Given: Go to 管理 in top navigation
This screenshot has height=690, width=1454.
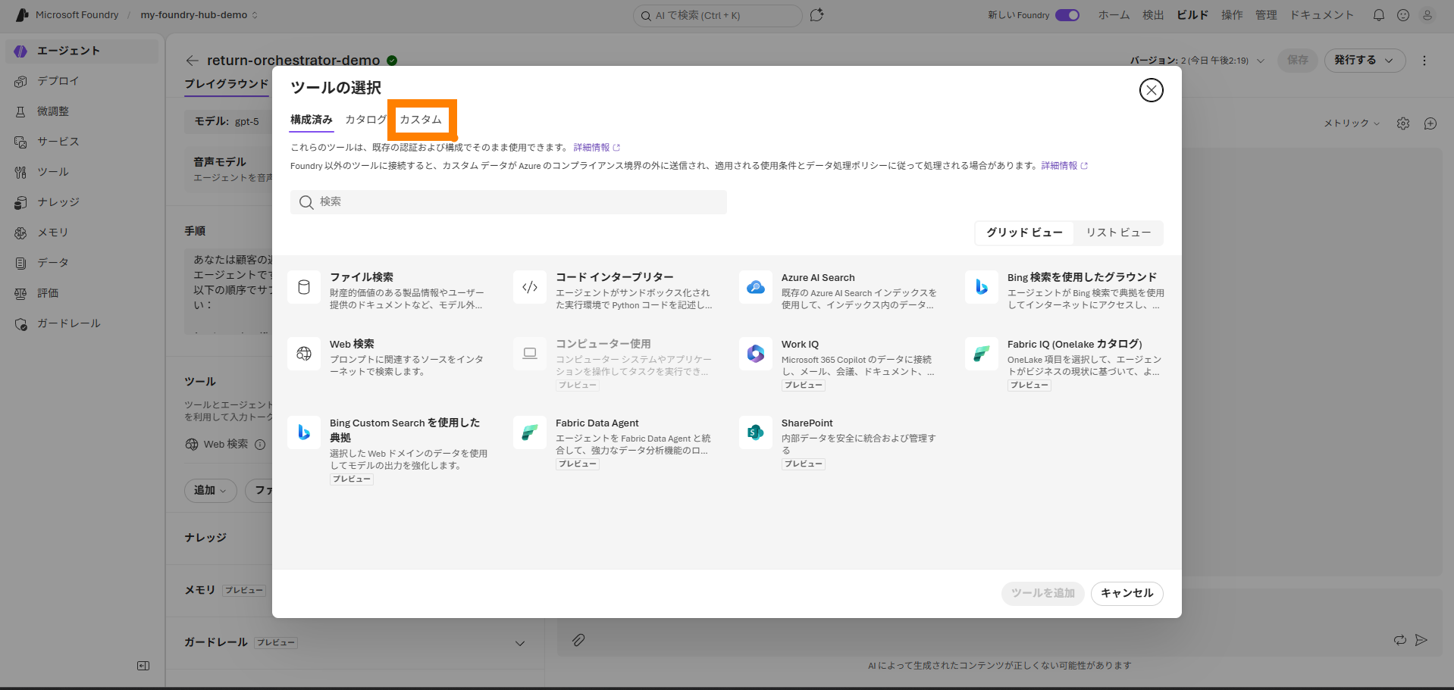Looking at the screenshot, I should (1266, 15).
